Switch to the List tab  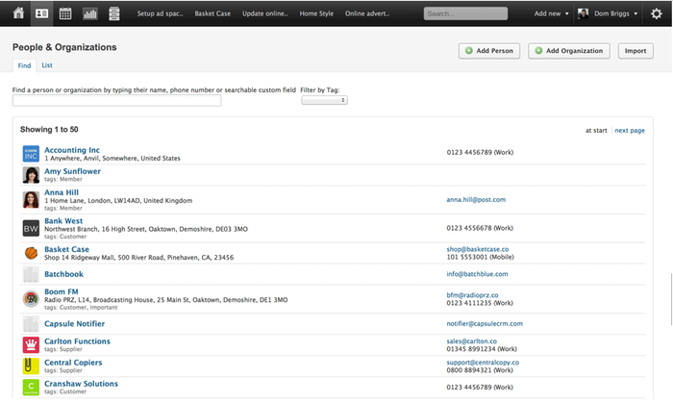[x=47, y=65]
